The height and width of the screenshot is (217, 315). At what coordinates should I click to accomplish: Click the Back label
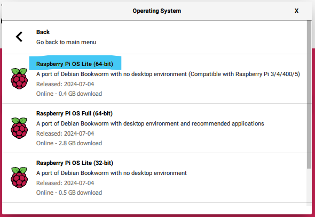click(x=43, y=32)
